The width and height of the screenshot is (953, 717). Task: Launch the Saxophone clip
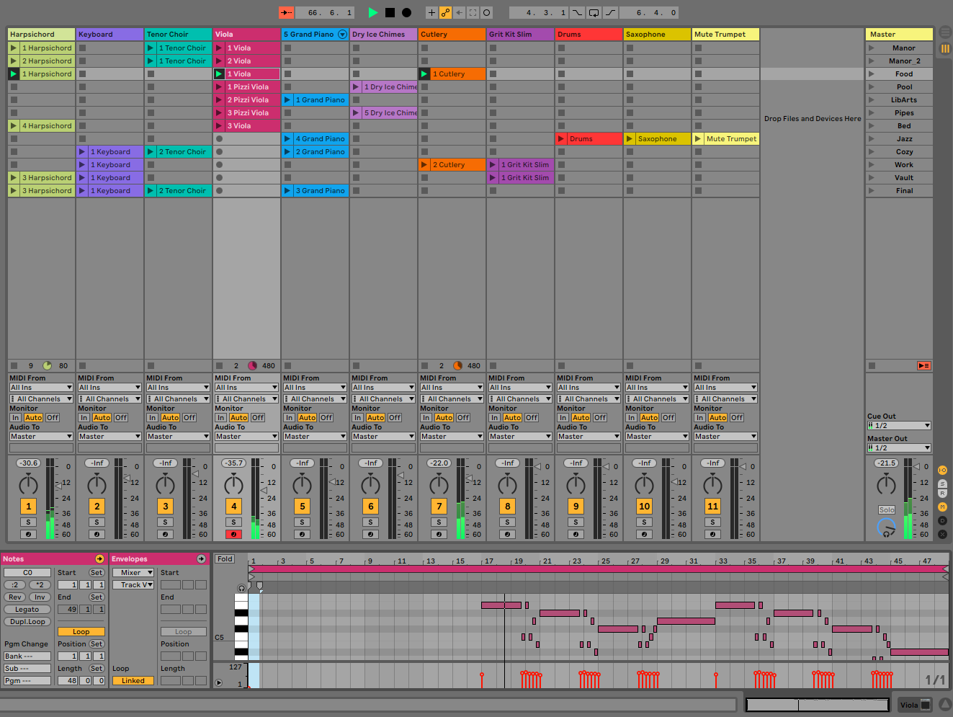click(630, 138)
